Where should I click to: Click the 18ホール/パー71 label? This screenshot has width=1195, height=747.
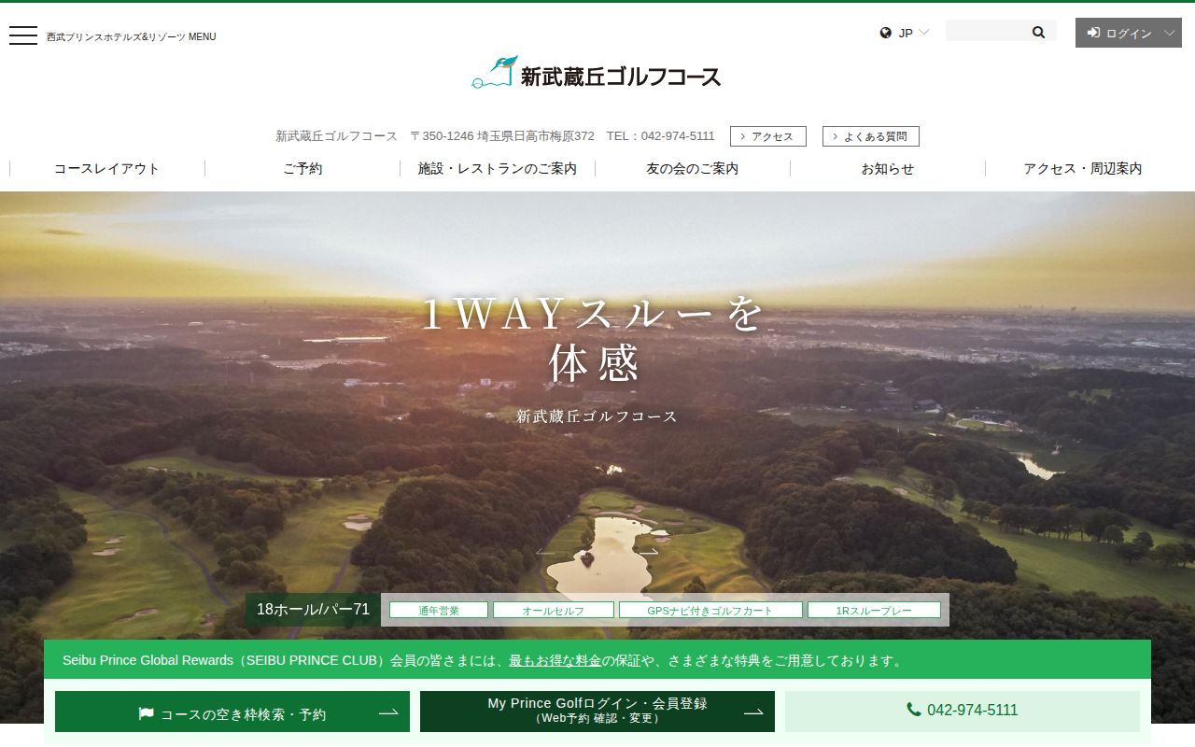tap(314, 610)
